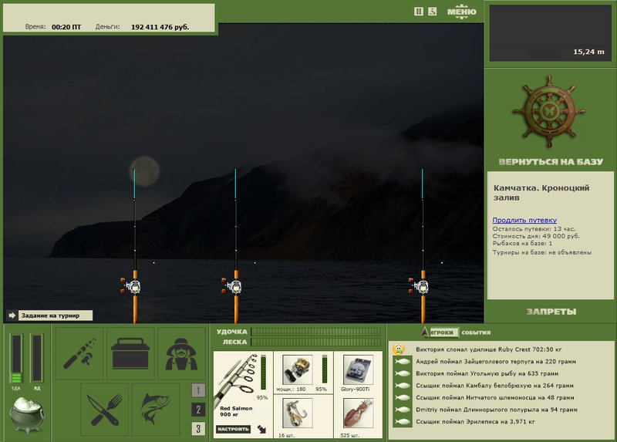Open the Продлить путевку link
This screenshot has height=442, width=617.
(524, 220)
